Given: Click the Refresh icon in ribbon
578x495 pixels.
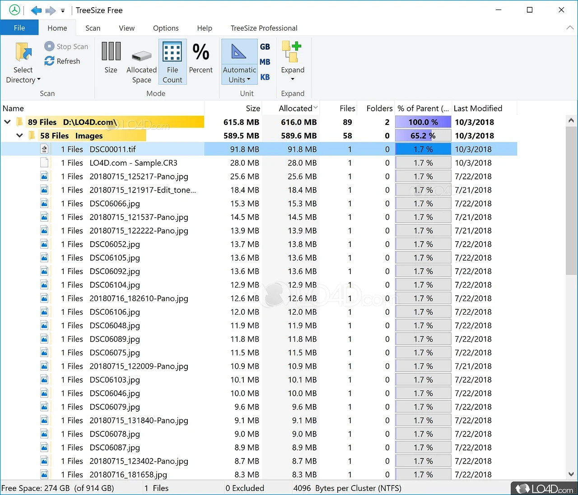Looking at the screenshot, I should 49,61.
